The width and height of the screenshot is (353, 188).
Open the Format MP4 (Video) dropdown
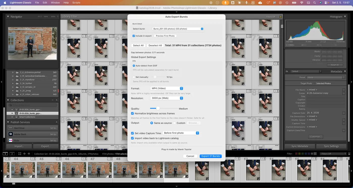click(x=167, y=88)
